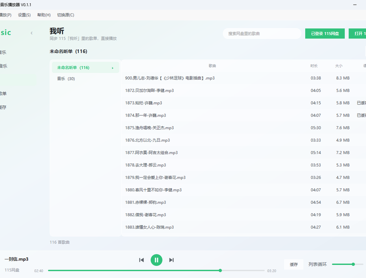Click the 02:40 elapsed time label
This screenshot has width=366, height=278.
coord(39,271)
